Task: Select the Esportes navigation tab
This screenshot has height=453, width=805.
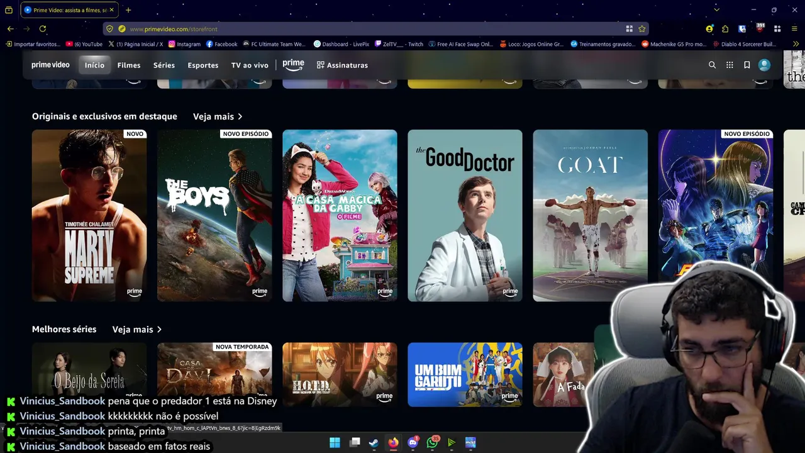Action: coord(203,65)
